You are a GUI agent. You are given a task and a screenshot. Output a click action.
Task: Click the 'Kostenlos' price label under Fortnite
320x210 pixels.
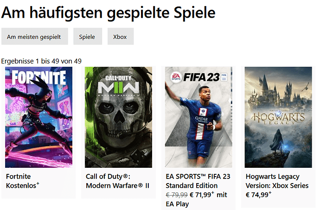(x=22, y=185)
